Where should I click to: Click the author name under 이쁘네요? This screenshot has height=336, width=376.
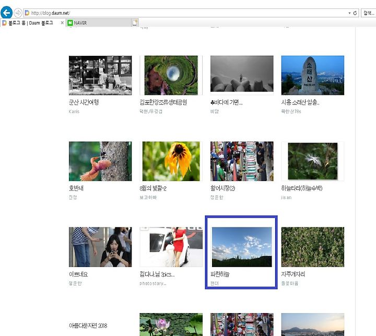(75, 283)
